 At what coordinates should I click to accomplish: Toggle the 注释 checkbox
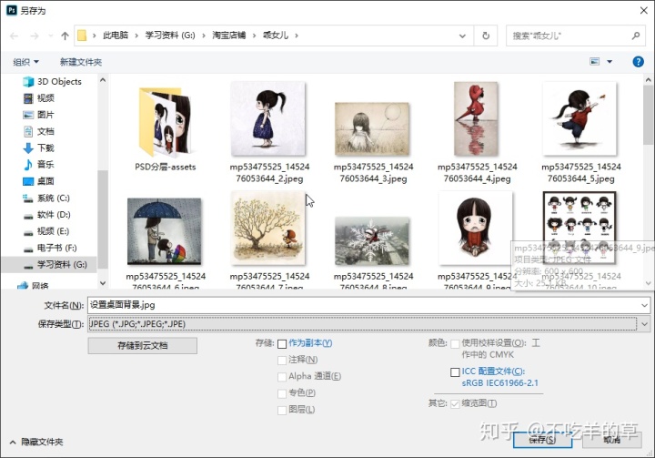point(282,361)
